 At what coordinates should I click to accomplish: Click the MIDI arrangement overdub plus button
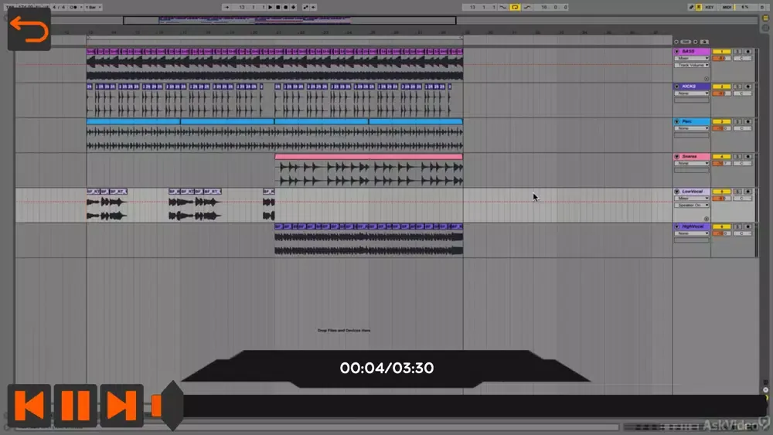(x=293, y=8)
